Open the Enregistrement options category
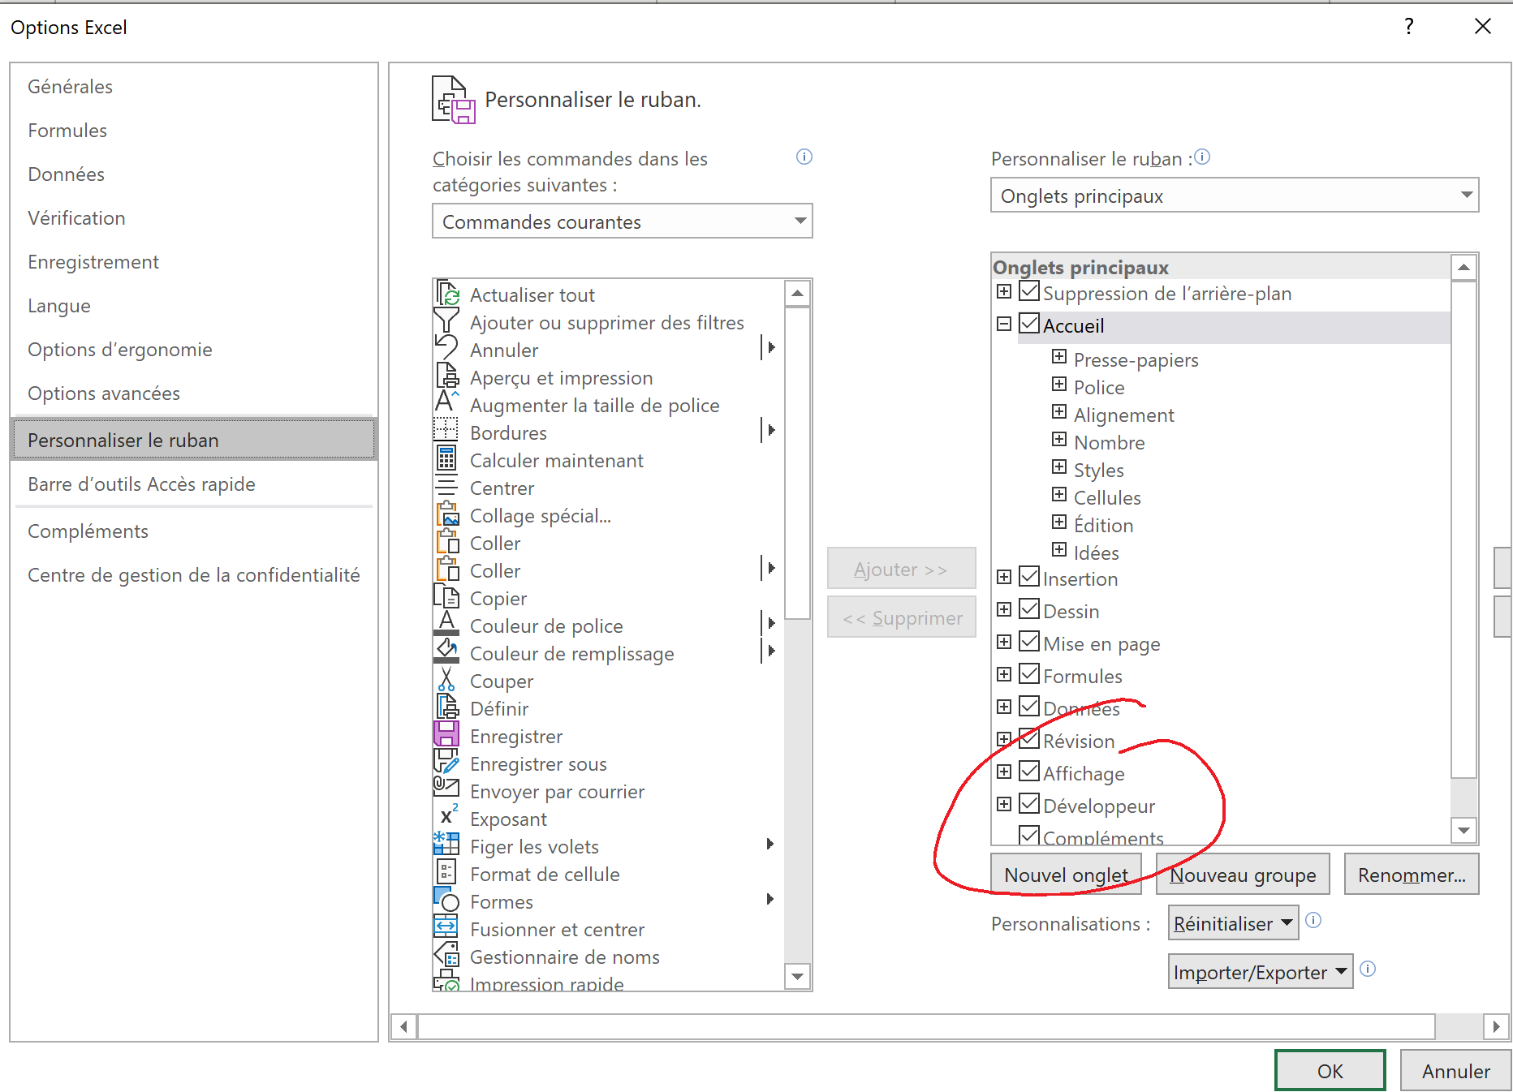 (194, 262)
